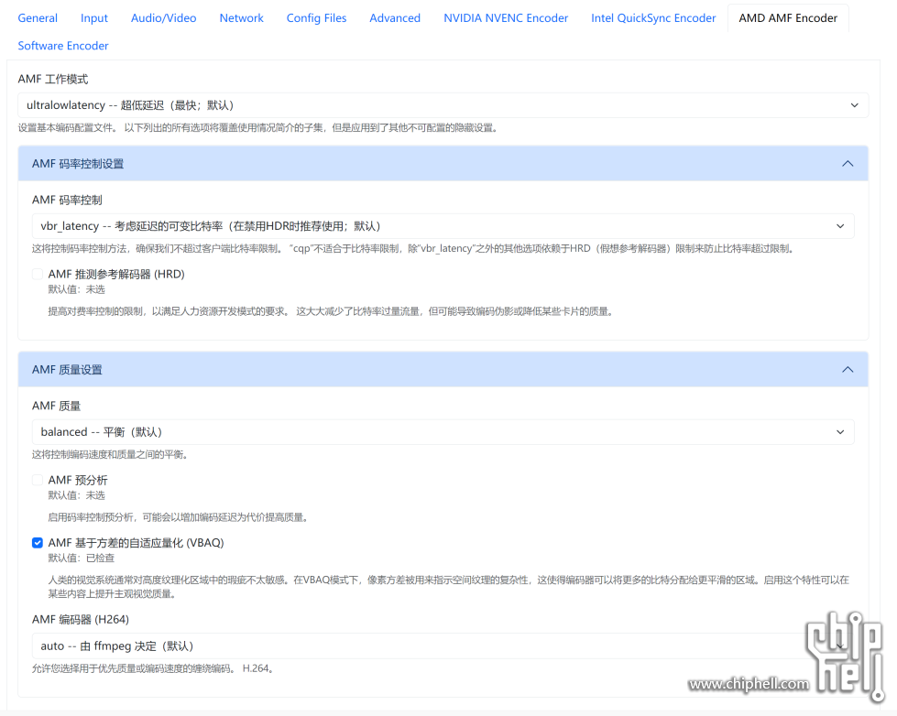Collapse the AMF 质量设置 section
The height and width of the screenshot is (716, 897).
443,369
